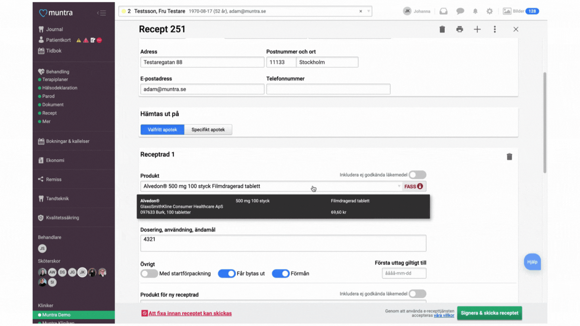Viewport: 580px width, 326px height.
Task: Open the settings gear icon
Action: pyautogui.click(x=489, y=11)
